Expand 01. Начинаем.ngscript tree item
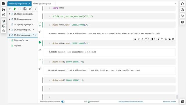The width and height of the screenshot is (186, 105). pyautogui.click(x=10, y=14)
